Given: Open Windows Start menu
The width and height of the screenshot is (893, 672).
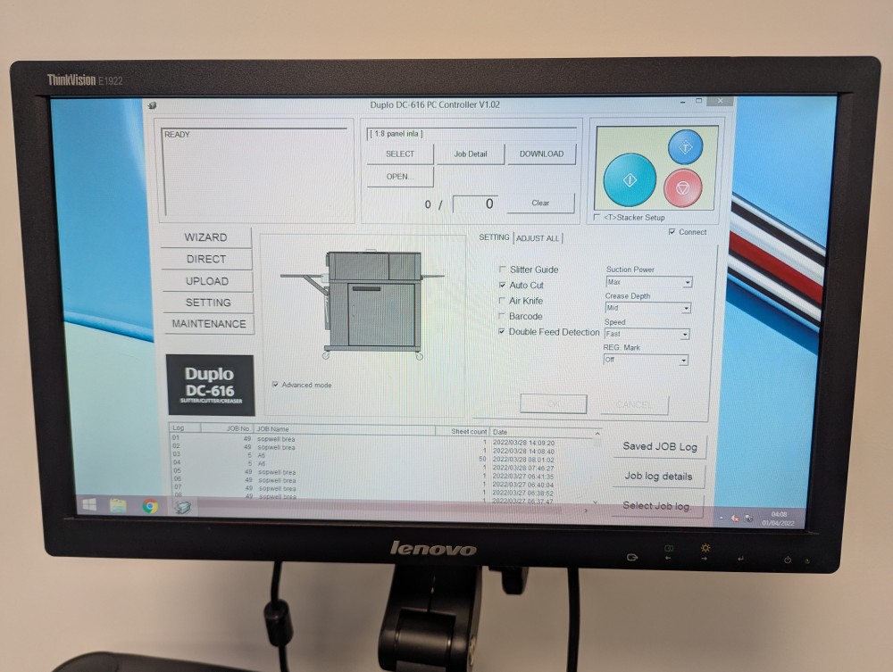Looking at the screenshot, I should [x=89, y=505].
